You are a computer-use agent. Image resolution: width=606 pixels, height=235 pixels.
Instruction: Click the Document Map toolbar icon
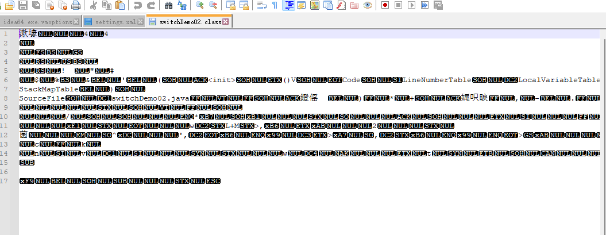click(x=315, y=5)
